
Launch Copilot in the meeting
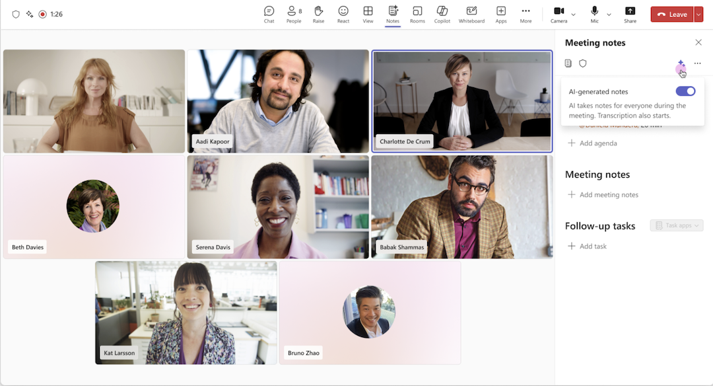coord(442,14)
